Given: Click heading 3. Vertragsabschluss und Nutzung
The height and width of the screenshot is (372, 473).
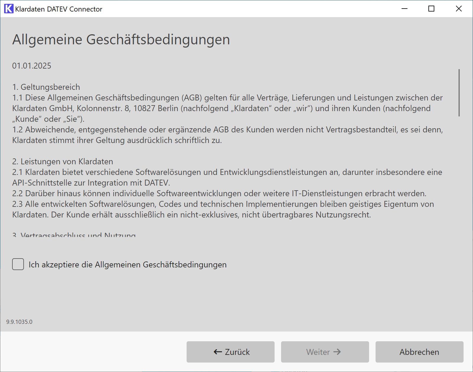Looking at the screenshot, I should pyautogui.click(x=74, y=235).
